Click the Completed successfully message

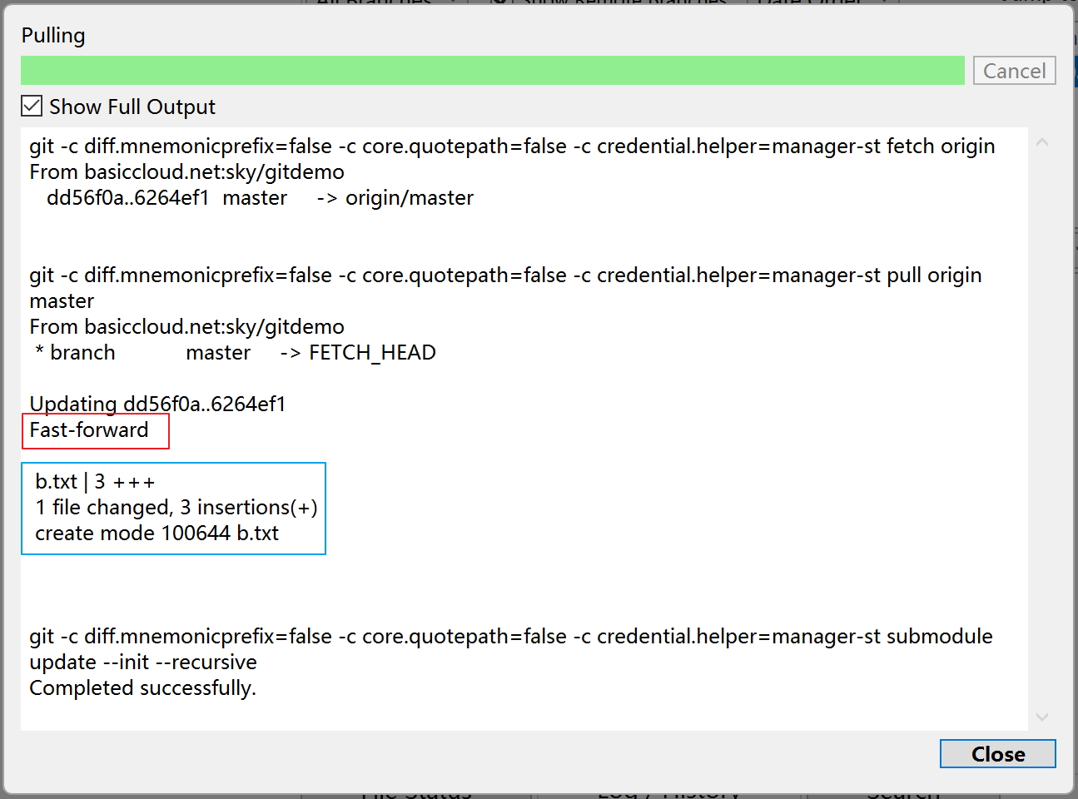coord(142,688)
